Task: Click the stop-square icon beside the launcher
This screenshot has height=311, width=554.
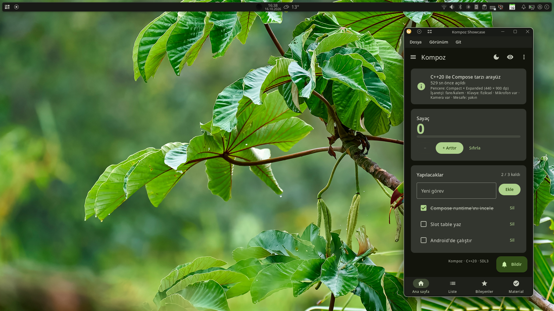Action: click(x=16, y=7)
